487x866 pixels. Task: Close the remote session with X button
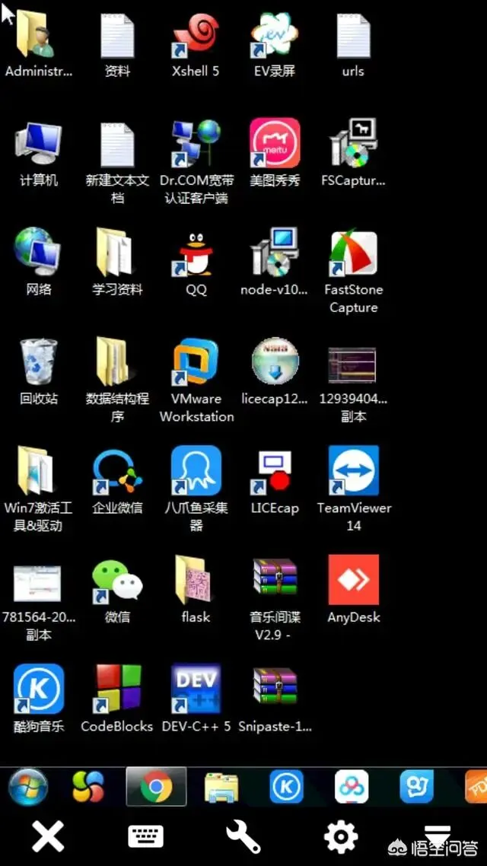coord(48,836)
